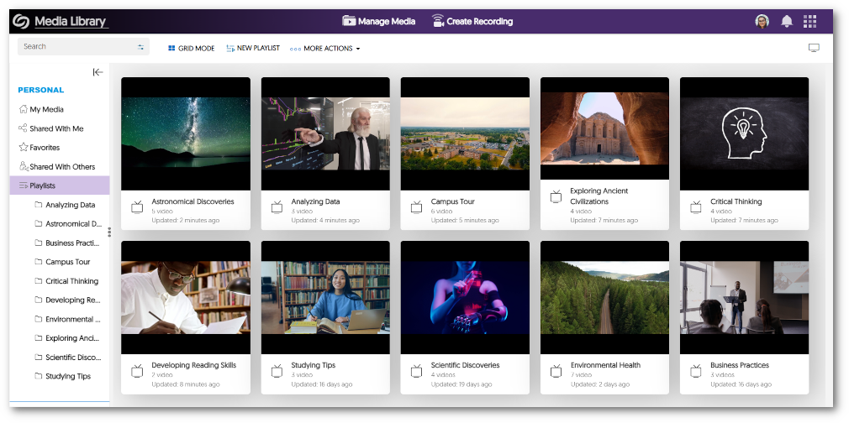Open Critical Thinking playlist thumbnail

[x=745, y=133]
